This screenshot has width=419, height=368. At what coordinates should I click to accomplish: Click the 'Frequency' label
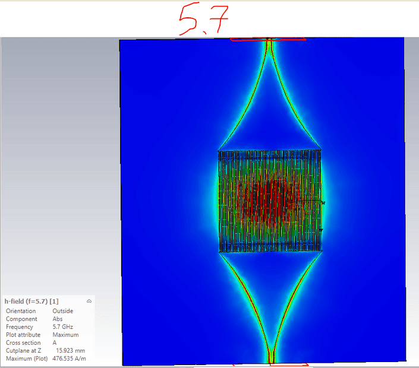click(20, 327)
